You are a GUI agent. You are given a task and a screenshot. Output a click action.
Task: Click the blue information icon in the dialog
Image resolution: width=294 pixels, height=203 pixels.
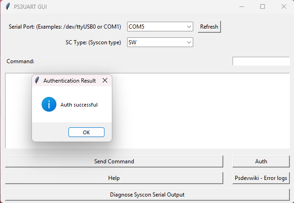pos(49,104)
